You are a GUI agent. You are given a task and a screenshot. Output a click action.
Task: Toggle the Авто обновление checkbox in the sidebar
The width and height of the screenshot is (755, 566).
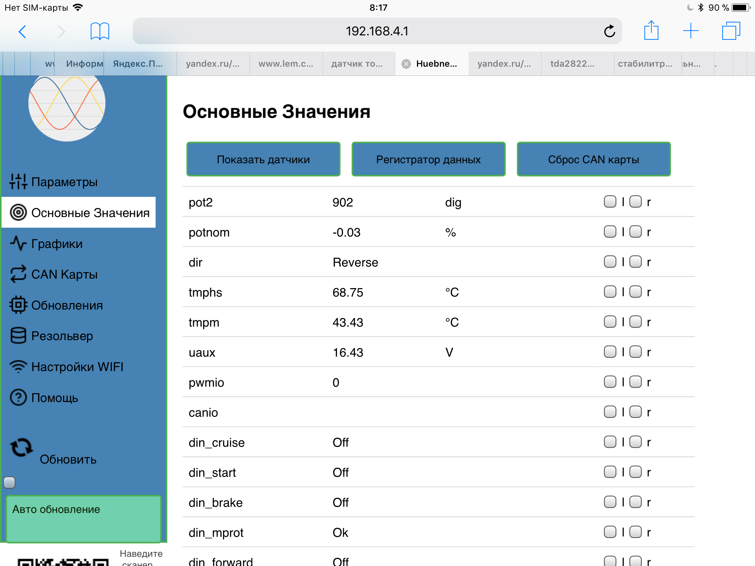point(10,482)
